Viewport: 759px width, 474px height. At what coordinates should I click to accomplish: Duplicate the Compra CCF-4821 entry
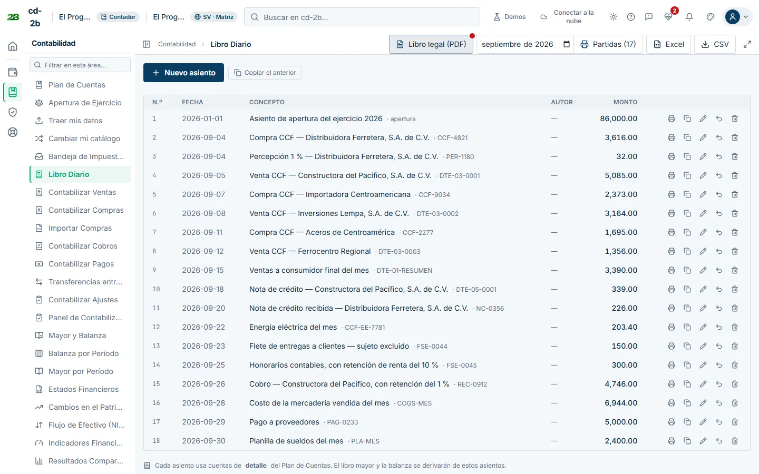pos(687,137)
